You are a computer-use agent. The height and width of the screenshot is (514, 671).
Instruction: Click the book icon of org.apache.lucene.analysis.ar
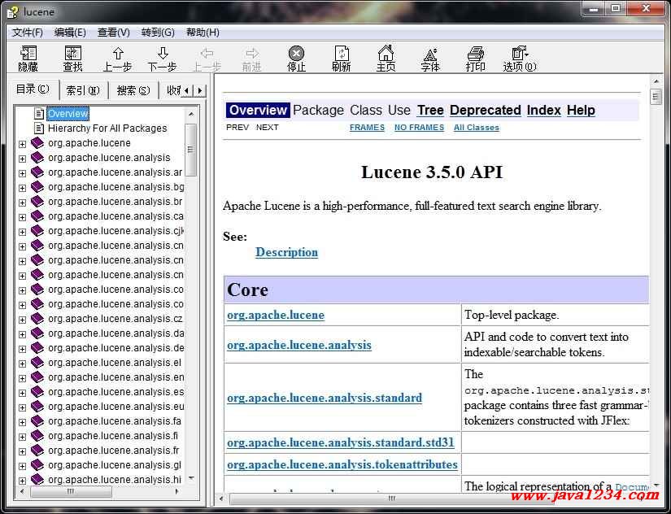[x=37, y=172]
